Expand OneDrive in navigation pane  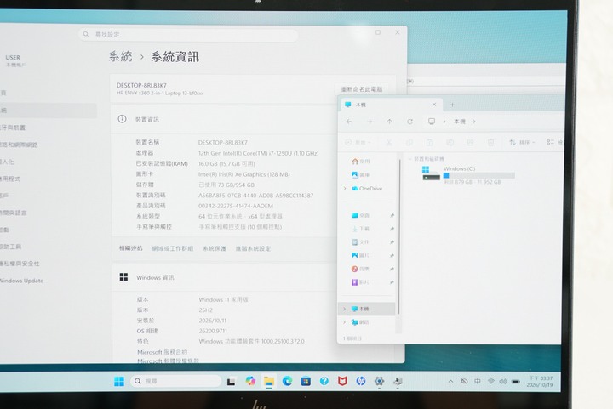pos(345,189)
